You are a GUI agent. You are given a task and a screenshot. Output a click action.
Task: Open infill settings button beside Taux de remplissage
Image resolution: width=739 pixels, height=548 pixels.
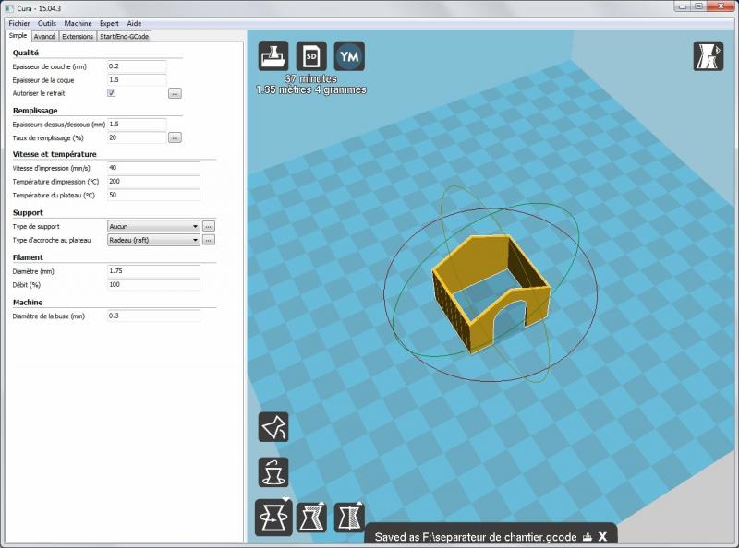pyautogui.click(x=175, y=137)
